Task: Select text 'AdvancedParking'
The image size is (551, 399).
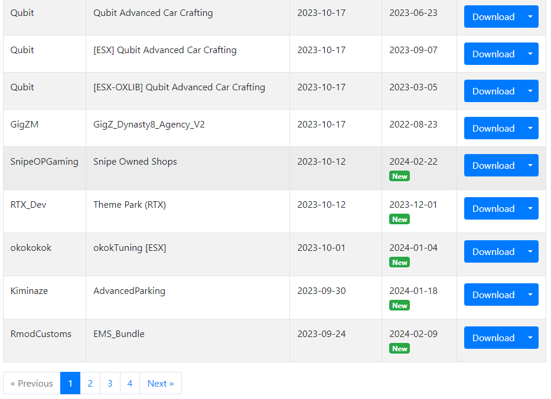Action: (x=129, y=291)
